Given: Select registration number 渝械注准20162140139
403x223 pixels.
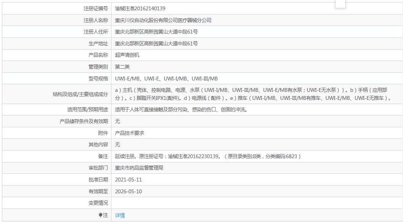Looking at the screenshot, I should [140, 8].
